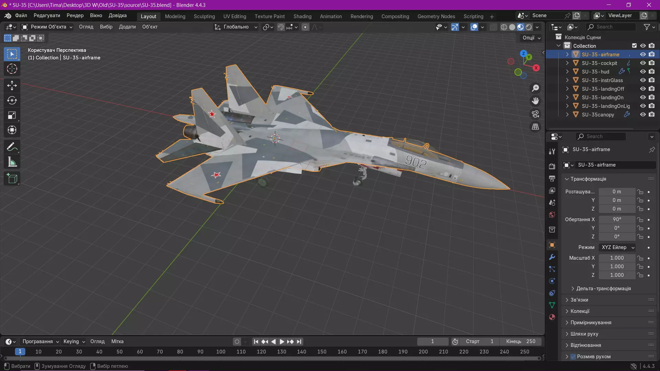The width and height of the screenshot is (660, 371).
Task: Open the Файл menu
Action: pyautogui.click(x=21, y=15)
